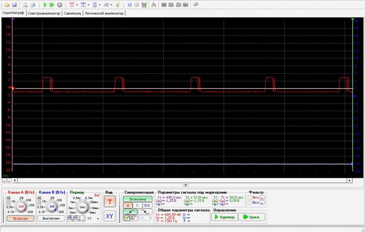
Task: Click the open file folder icon
Action: [x=7, y=5]
